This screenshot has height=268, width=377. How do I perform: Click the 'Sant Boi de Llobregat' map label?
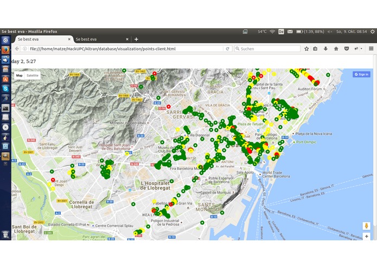coord(24,229)
